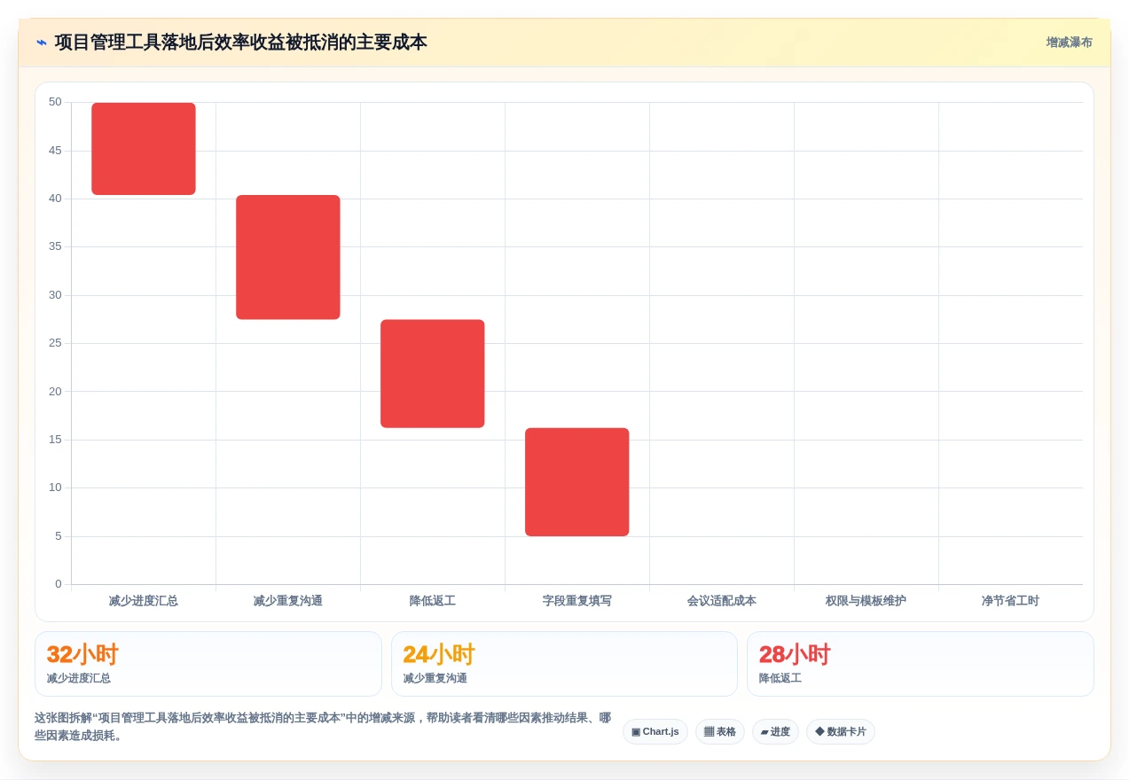Open the 28小时 data card
The image size is (1129, 780).
coord(921,664)
